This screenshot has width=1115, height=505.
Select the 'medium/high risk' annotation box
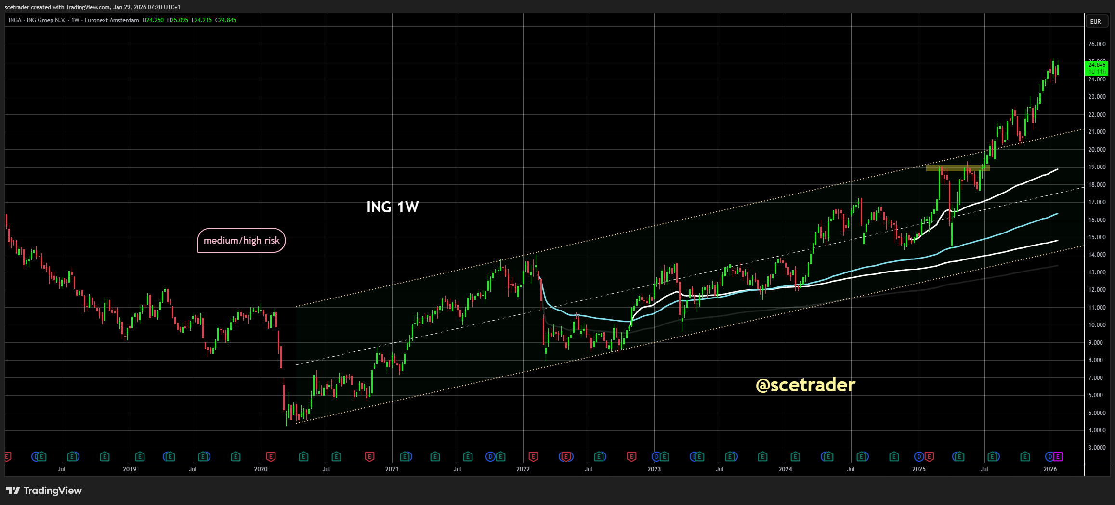(x=241, y=240)
